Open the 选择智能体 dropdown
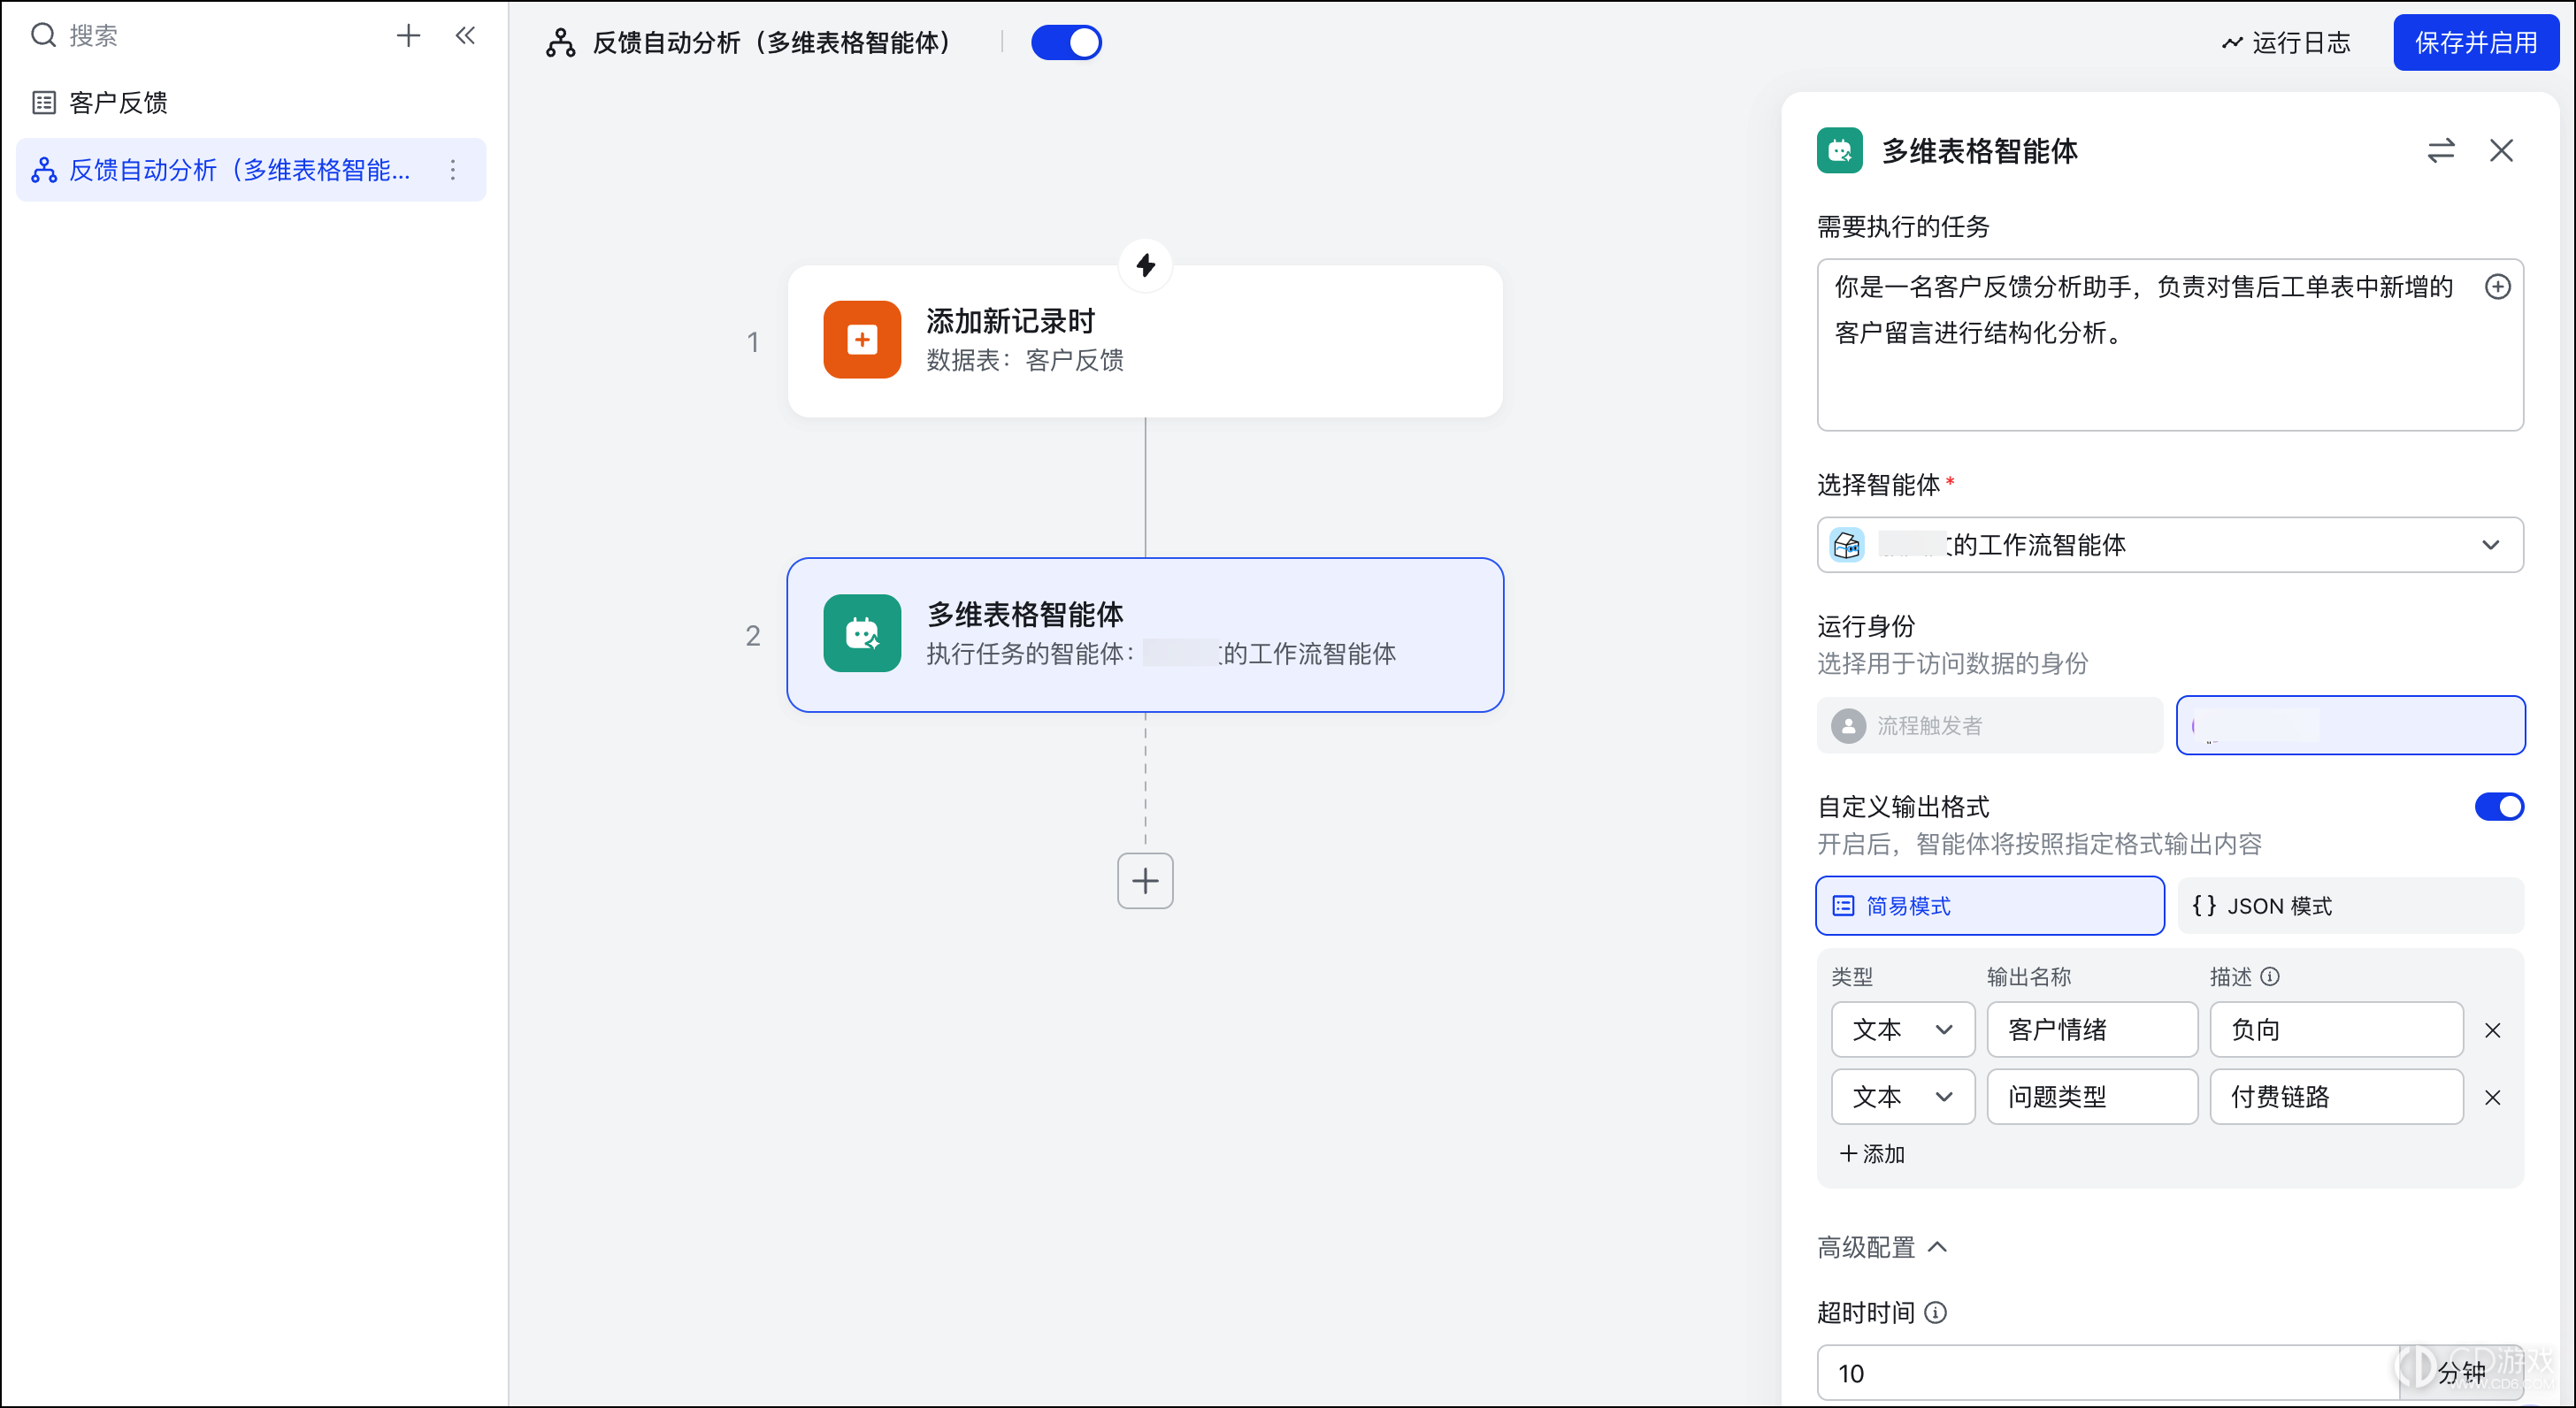 tap(2170, 545)
